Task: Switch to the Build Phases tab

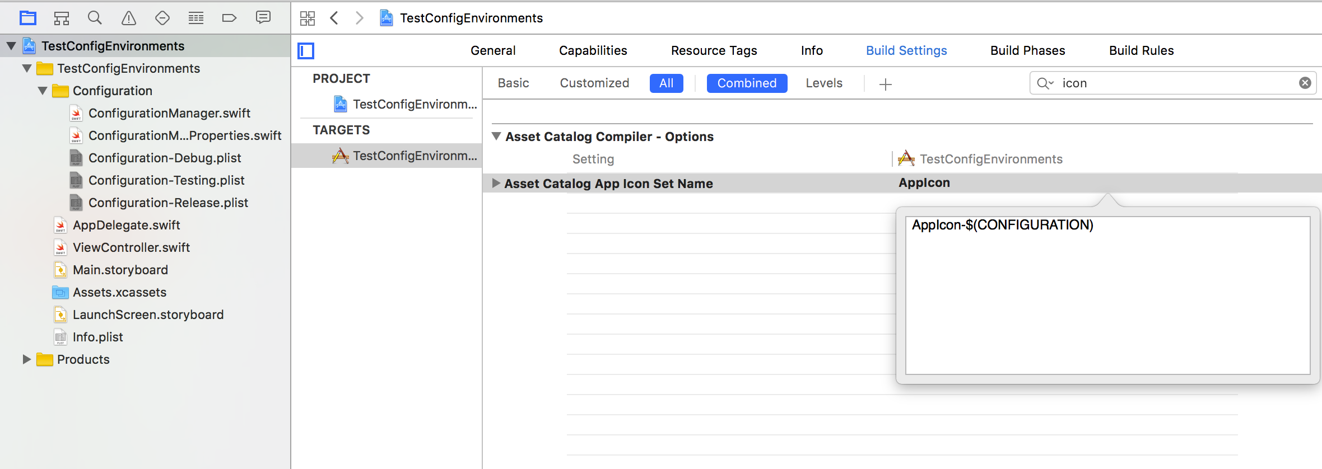Action: point(1028,50)
